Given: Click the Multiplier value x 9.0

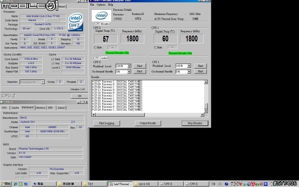Looking at the screenshot, I should click(31, 63).
